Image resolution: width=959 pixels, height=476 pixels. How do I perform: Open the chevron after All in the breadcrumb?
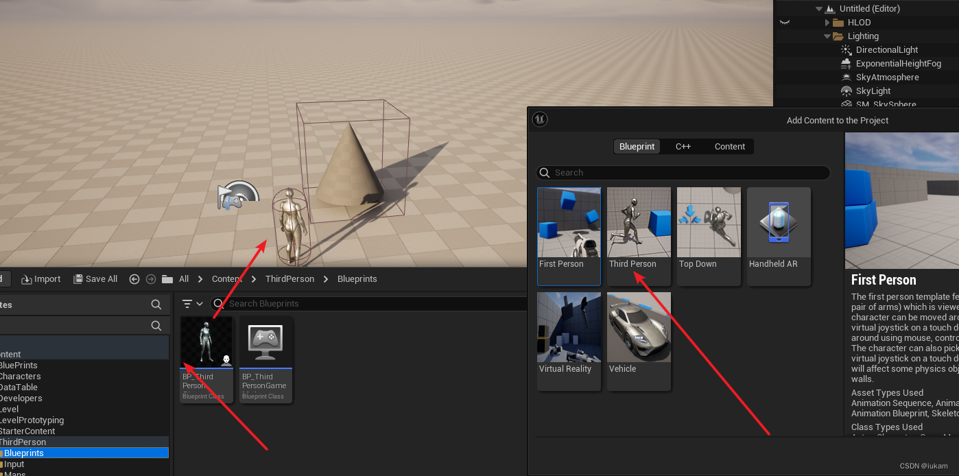200,279
